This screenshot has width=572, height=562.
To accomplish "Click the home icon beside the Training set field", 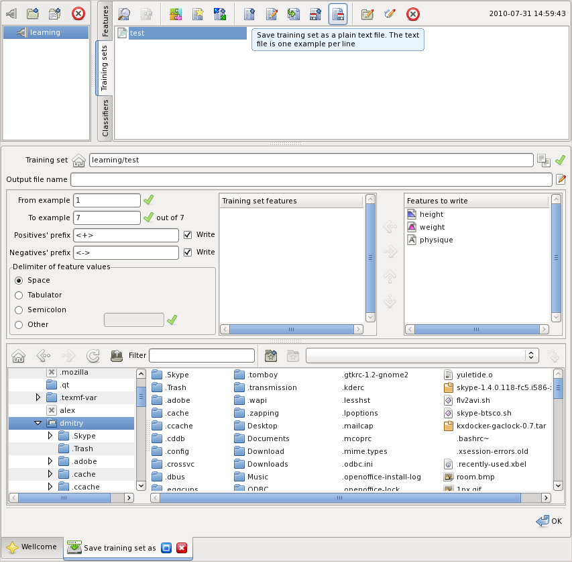I will pos(79,160).
